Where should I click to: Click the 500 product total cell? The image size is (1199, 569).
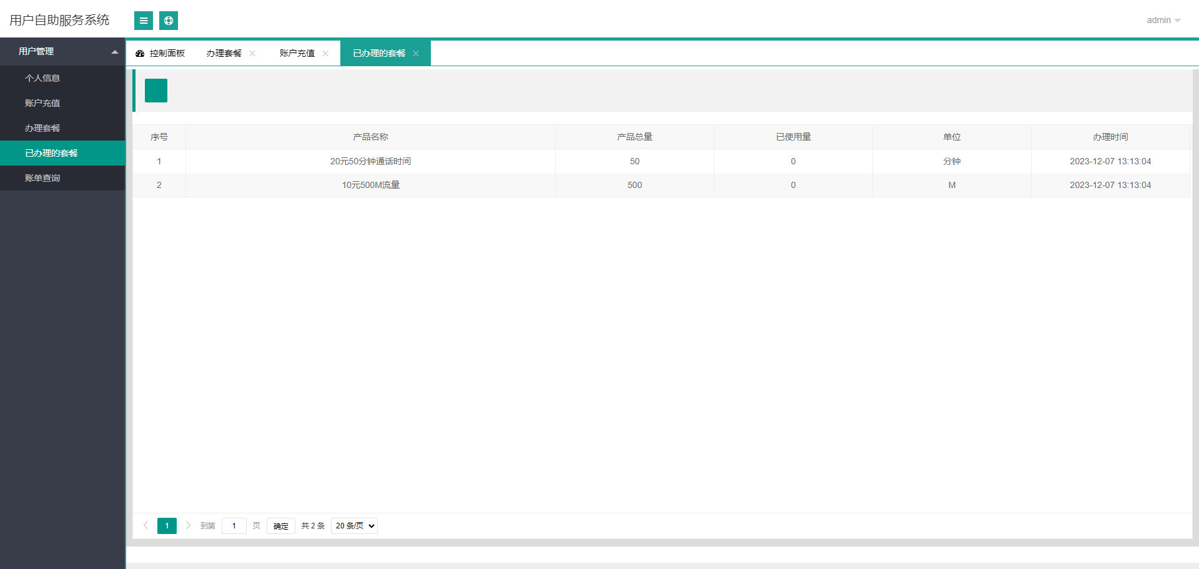634,185
